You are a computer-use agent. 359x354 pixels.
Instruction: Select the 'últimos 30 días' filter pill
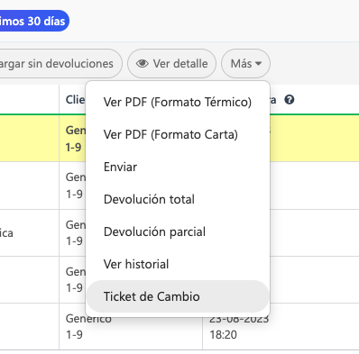(x=34, y=21)
